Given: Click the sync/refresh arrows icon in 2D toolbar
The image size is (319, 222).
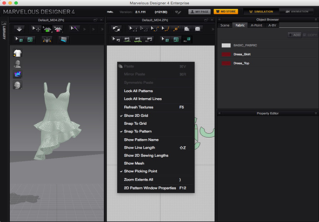Looking at the screenshot, I should (x=116, y=29).
